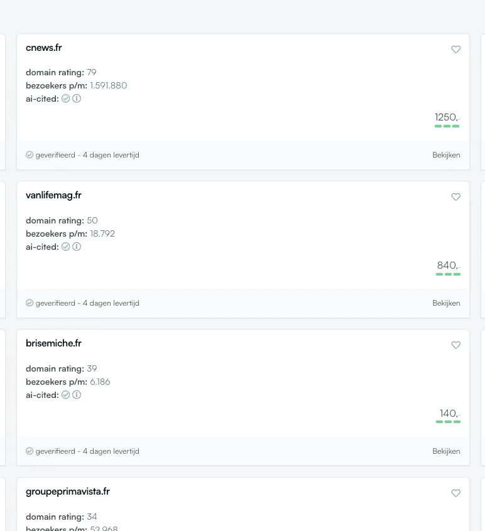This screenshot has height=531, width=485.
Task: Click the ai-cited check icon on brisemiche.fr
Action: [x=65, y=395]
